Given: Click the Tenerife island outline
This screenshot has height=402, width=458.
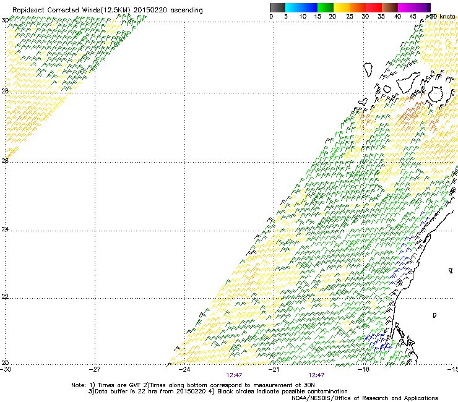Looking at the screenshot, I should pos(408,83).
